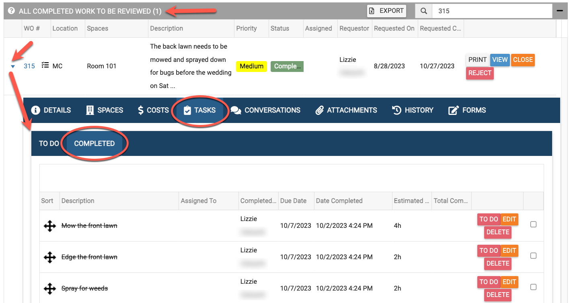The image size is (569, 303).
Task: Switch to the To Do tab
Action: coord(49,143)
